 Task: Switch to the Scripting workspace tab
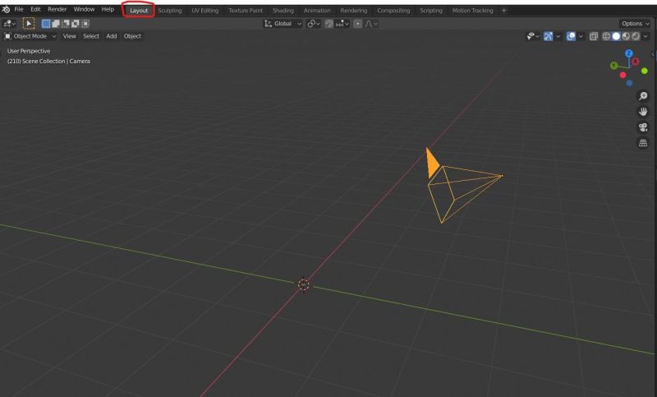(x=431, y=11)
